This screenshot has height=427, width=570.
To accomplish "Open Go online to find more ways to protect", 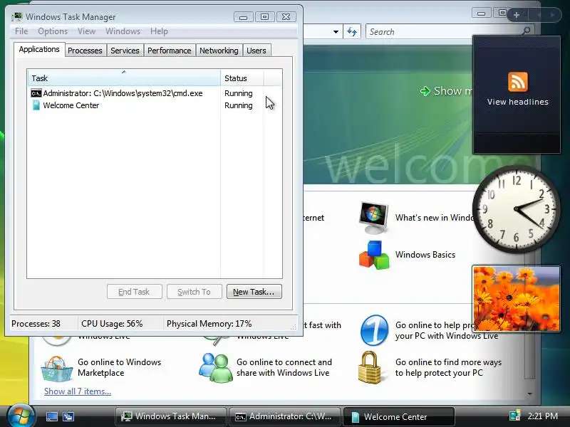I will 449,367.
